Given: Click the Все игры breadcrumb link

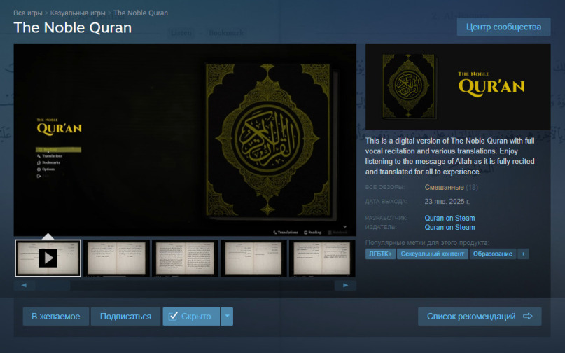Looking at the screenshot, I should 28,13.
